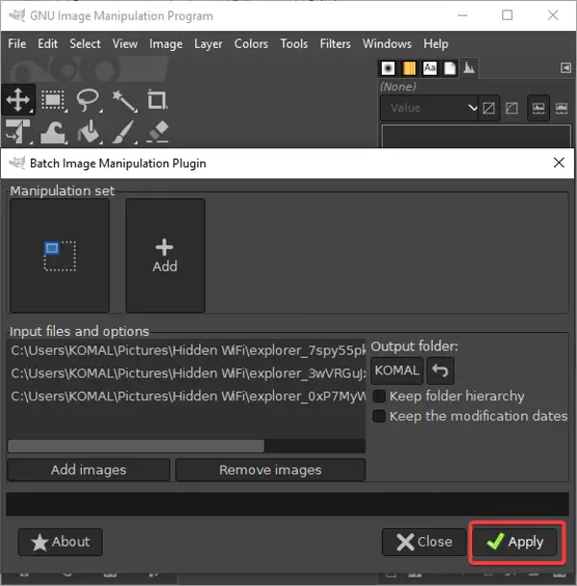Open the Document History tab

pos(450,68)
